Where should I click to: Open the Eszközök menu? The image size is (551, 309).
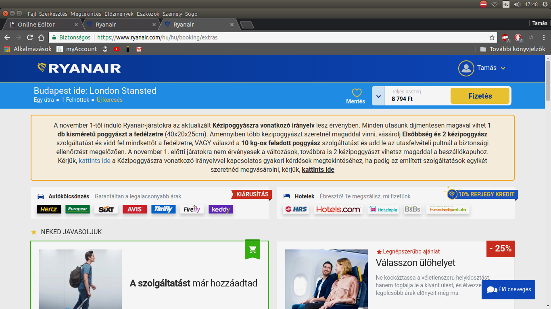pyautogui.click(x=148, y=14)
